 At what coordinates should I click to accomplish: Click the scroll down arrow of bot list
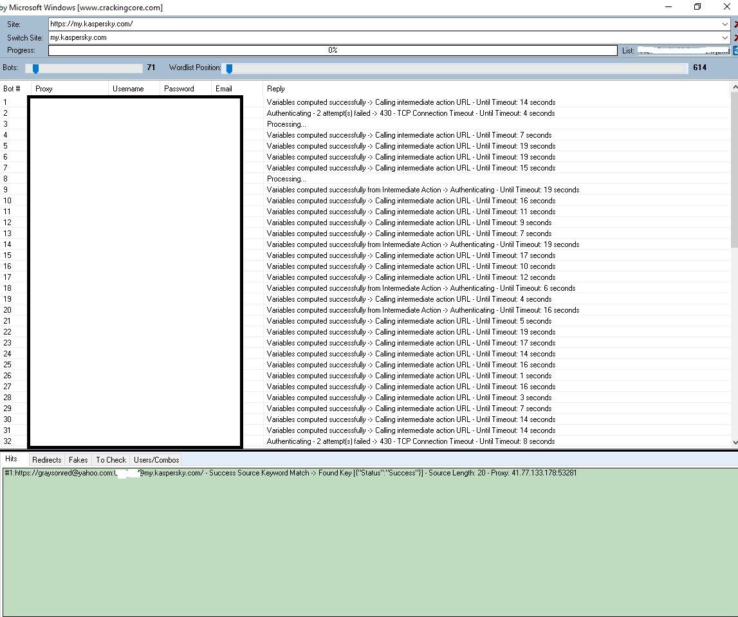[734, 443]
